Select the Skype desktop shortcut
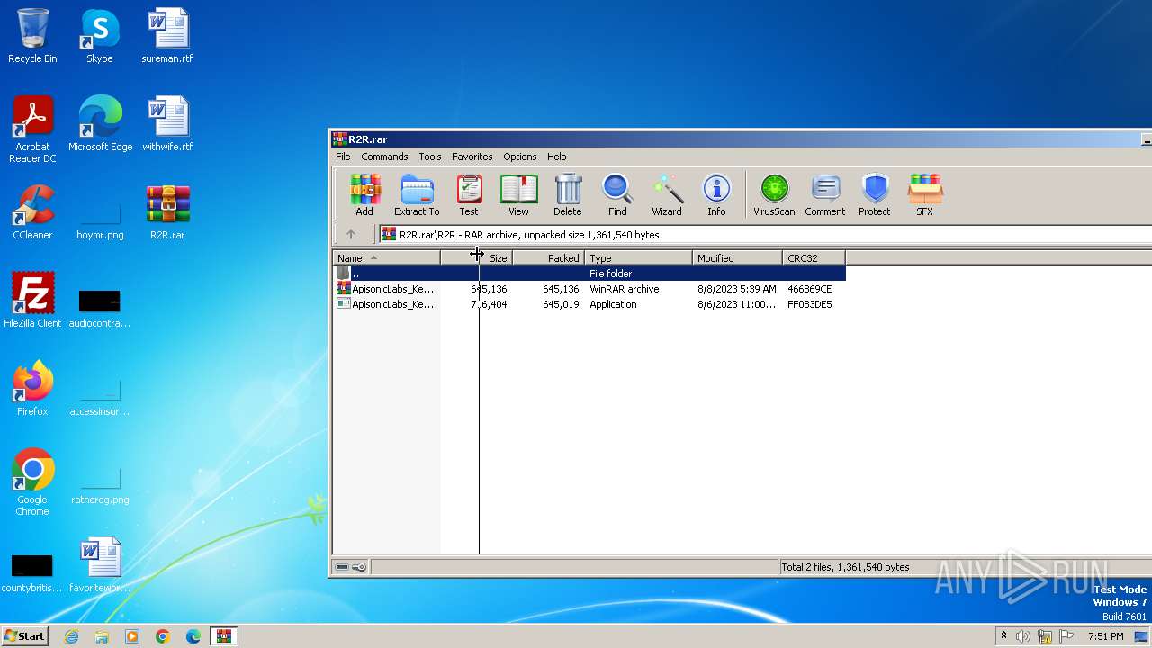 click(99, 36)
